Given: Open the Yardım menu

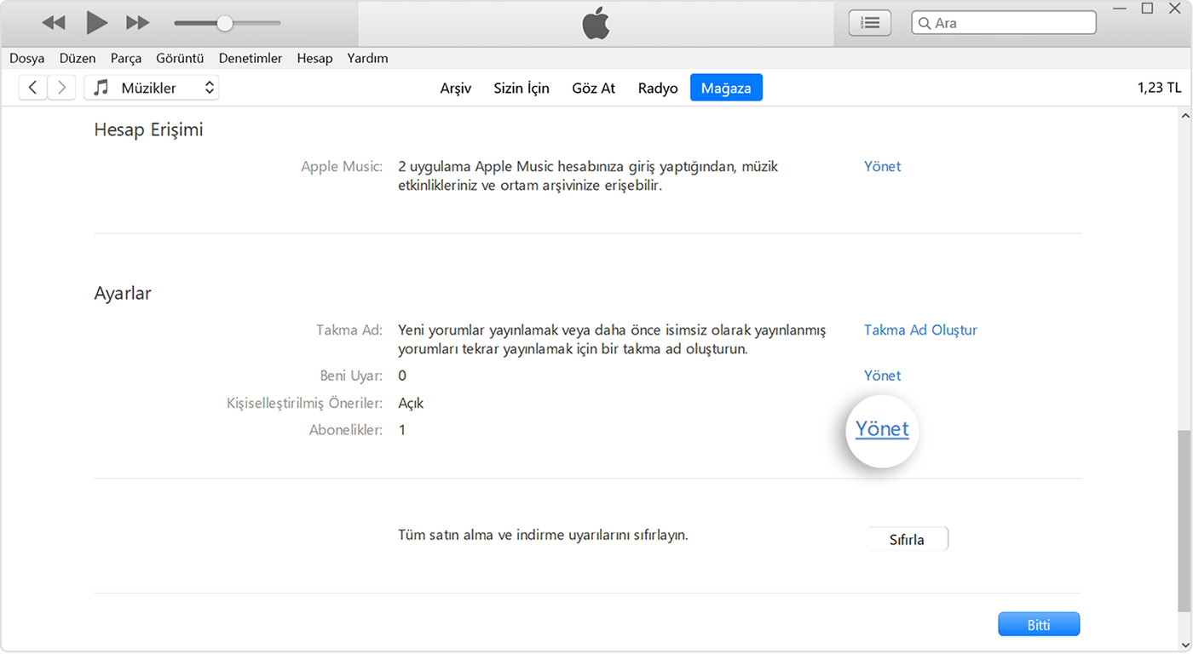Looking at the screenshot, I should [367, 58].
